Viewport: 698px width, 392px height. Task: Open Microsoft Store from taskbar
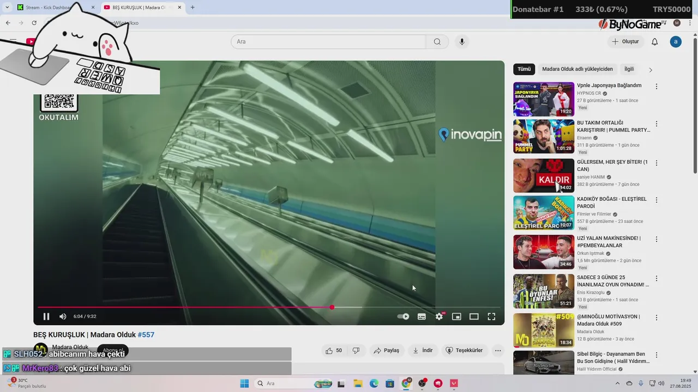tap(390, 383)
